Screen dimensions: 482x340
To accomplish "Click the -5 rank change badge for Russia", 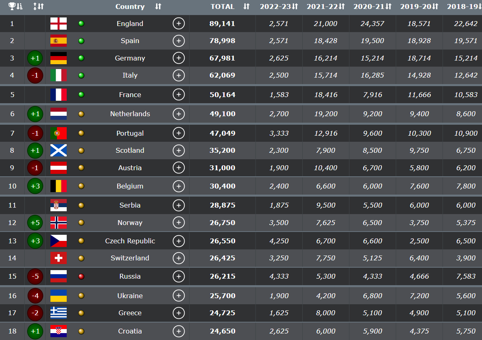I will (x=35, y=276).
